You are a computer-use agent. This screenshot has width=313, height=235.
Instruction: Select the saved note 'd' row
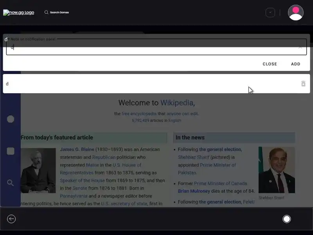point(156,83)
